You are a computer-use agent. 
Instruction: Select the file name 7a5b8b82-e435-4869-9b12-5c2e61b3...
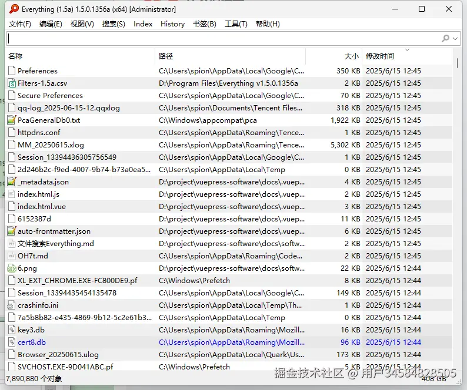[x=85, y=318]
